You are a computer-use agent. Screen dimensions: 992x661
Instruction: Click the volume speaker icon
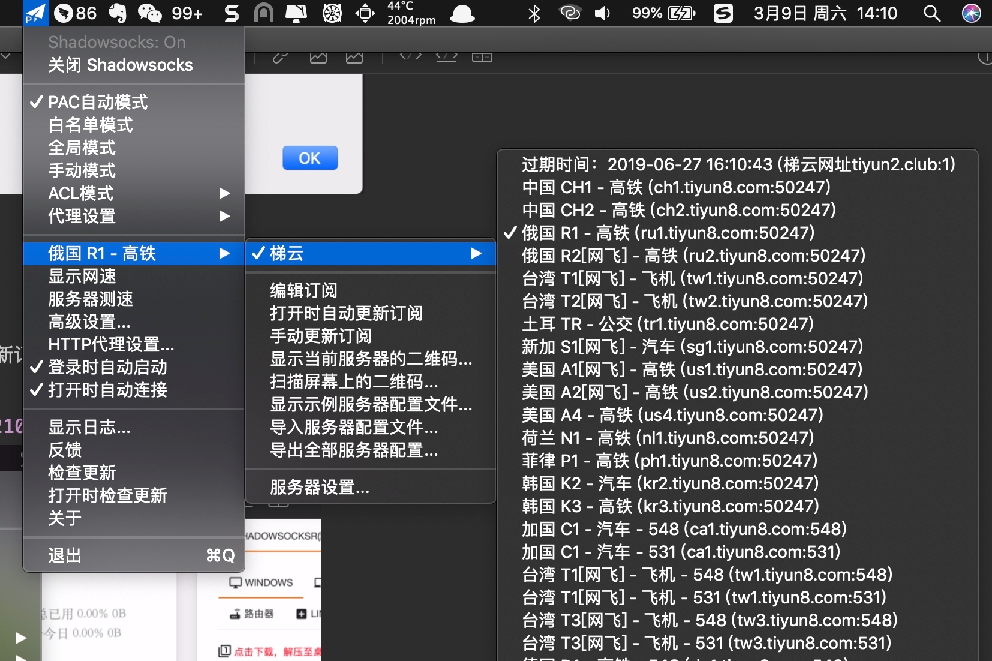(602, 13)
